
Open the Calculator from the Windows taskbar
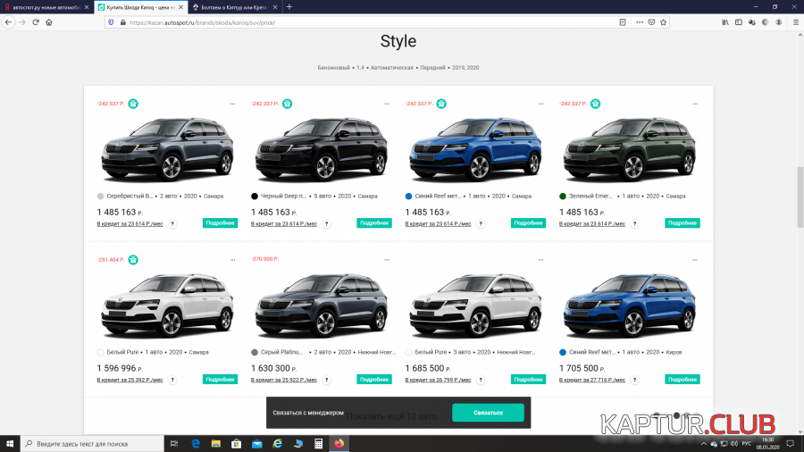click(x=318, y=443)
